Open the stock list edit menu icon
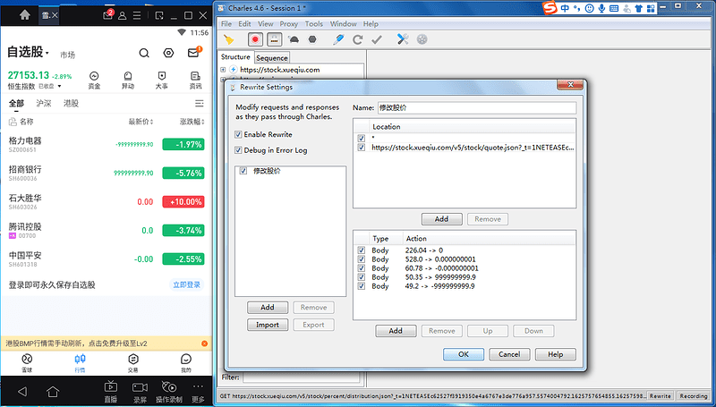The height and width of the screenshot is (407, 716). point(199,104)
